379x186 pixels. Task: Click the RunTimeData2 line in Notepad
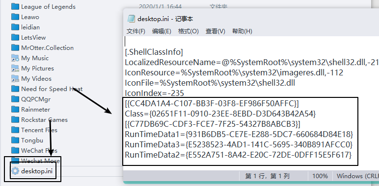coord(238,155)
